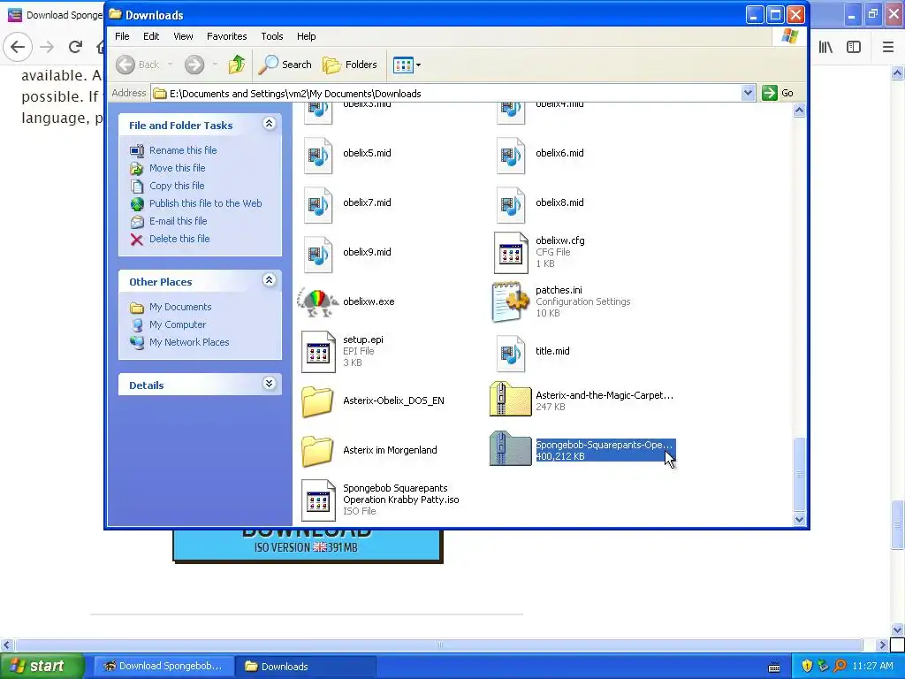Select Spongebob-Squarepants-Ope zip archive icon
905x679 pixels.
[x=510, y=448]
